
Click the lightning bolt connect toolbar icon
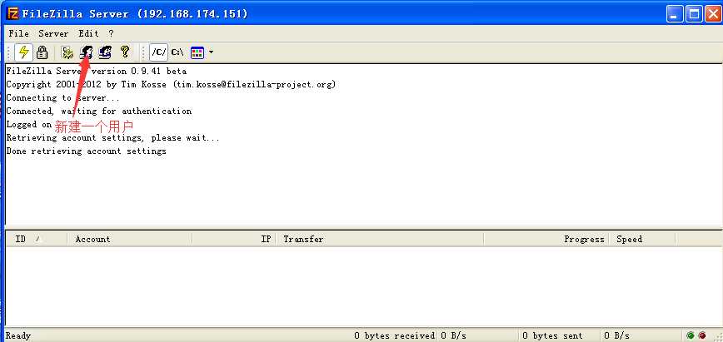click(x=23, y=52)
